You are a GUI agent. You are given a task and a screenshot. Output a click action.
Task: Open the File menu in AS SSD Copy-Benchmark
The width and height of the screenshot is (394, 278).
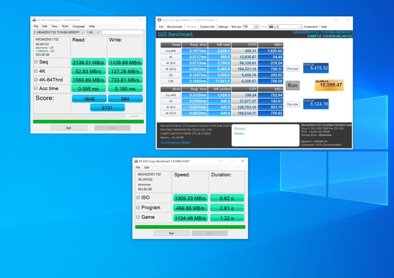(x=138, y=168)
